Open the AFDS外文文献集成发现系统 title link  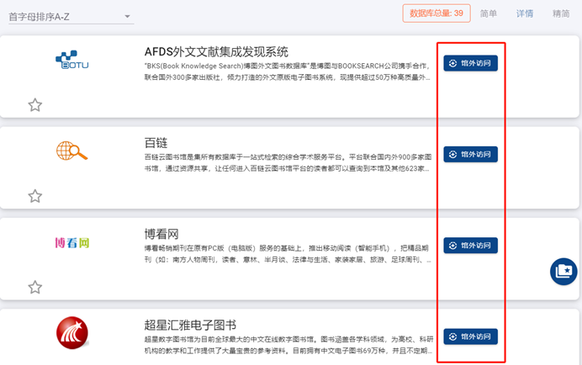click(x=216, y=51)
